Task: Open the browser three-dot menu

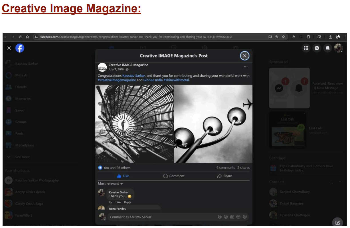Action: 345,37
